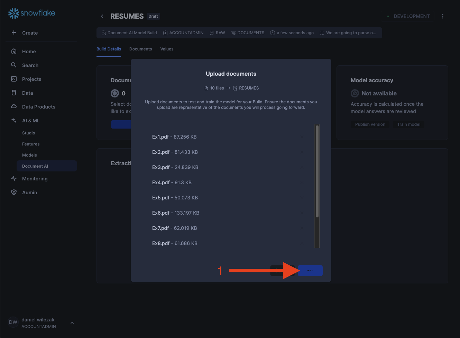
Task: Switch to the Documents tab
Action: (x=140, y=49)
